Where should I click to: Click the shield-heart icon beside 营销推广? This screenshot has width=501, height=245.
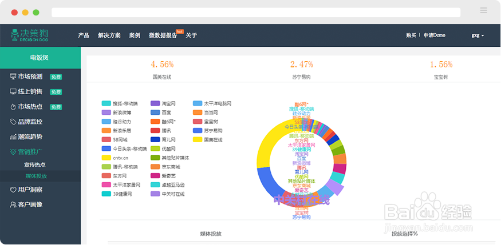(13, 152)
